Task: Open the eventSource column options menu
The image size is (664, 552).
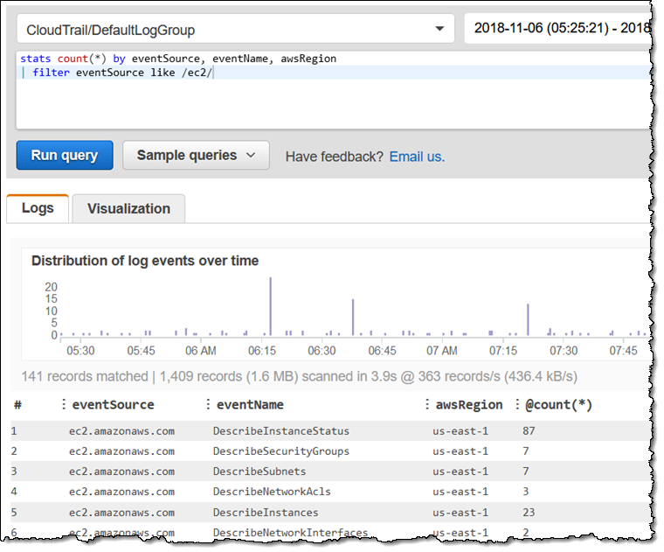Action: 64,404
